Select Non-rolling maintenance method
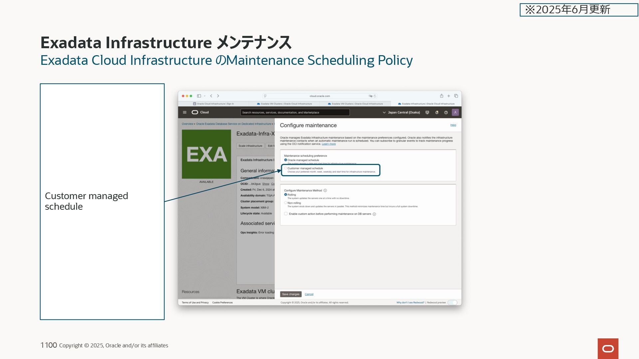The image size is (639, 359). point(286,203)
